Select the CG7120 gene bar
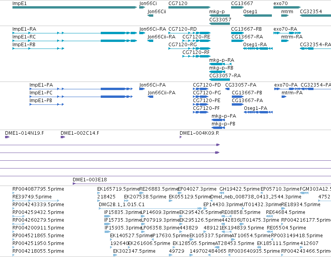This screenshot has width=331, height=257. (189, 7)
